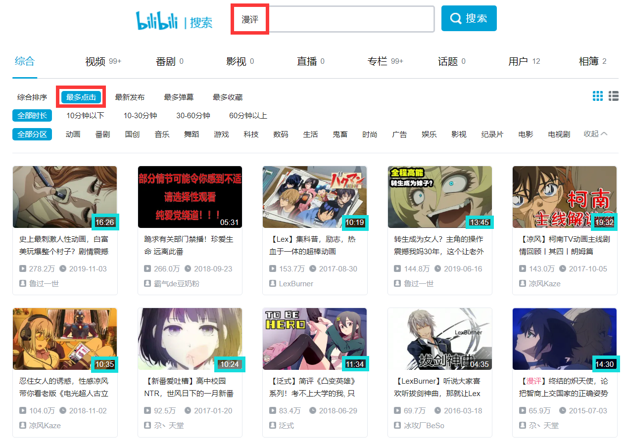This screenshot has height=445, width=625.
Task: Open title 跪求有关部门禁播！珍爱生命 远离此番
Action: [x=189, y=245]
